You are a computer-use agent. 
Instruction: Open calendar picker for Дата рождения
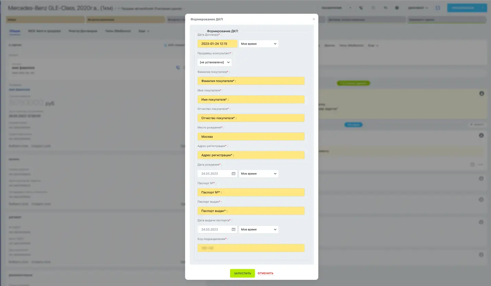point(233,174)
